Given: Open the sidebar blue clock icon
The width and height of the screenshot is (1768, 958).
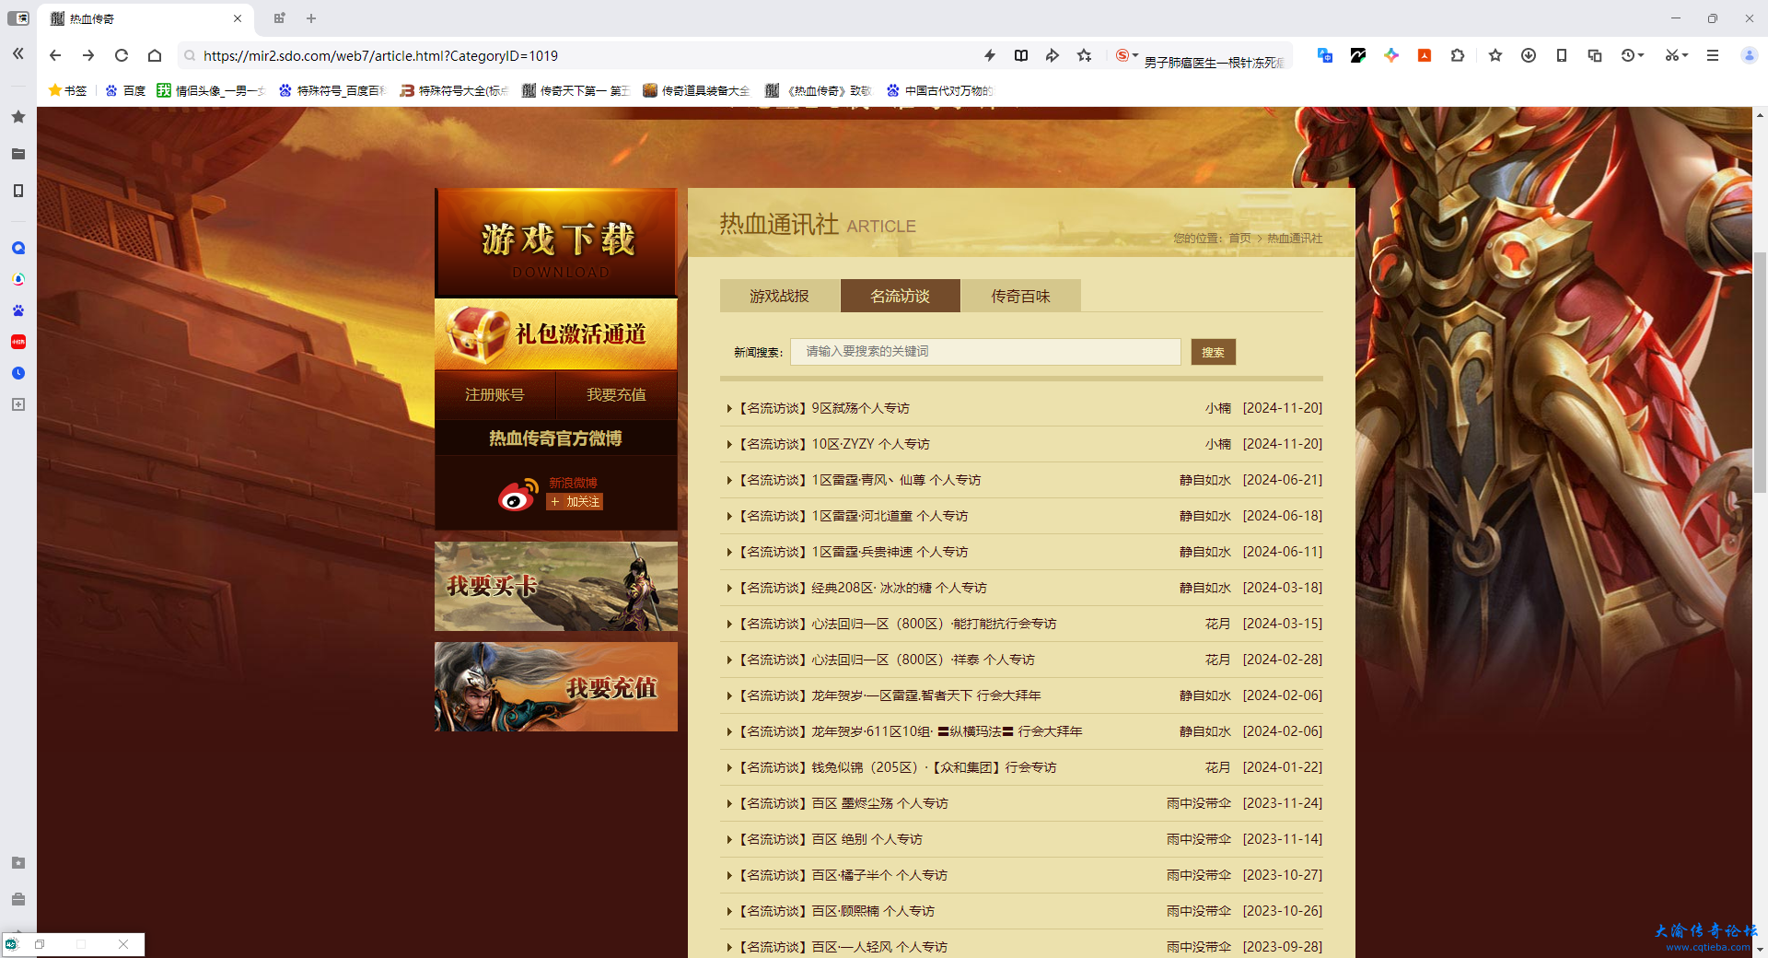Looking at the screenshot, I should (x=17, y=373).
